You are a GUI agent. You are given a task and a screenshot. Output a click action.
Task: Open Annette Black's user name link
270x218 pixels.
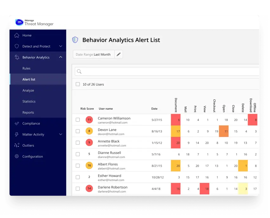(109, 141)
